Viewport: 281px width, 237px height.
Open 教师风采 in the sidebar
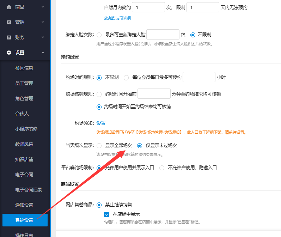24,144
